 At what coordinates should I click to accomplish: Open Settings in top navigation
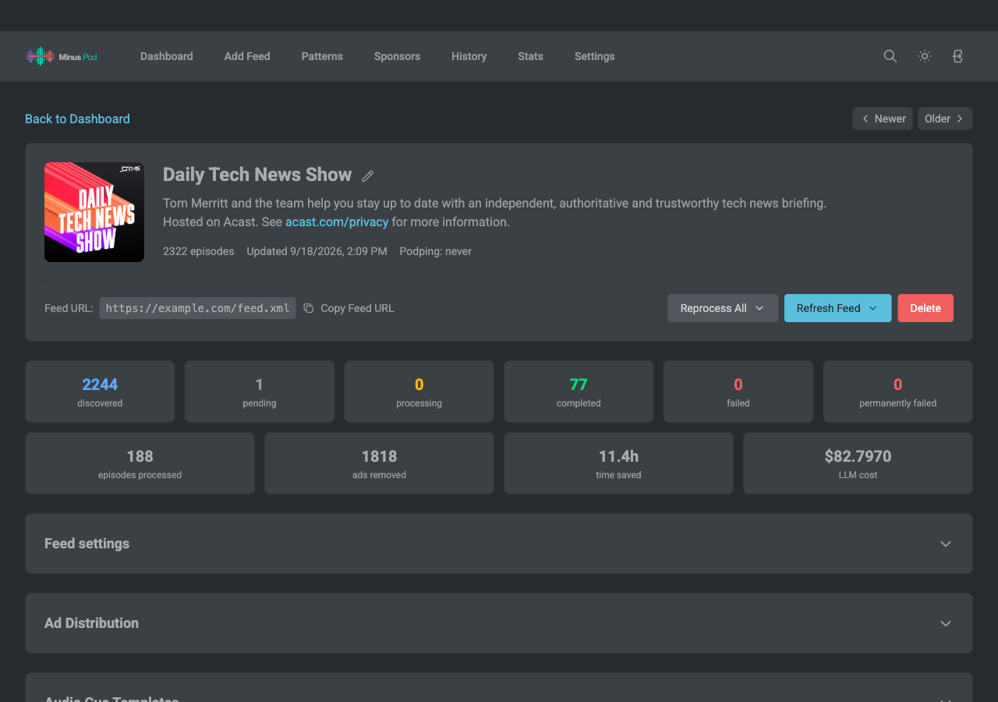(x=594, y=56)
